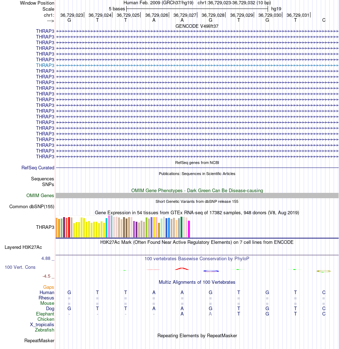Click the Layered H3K27Ac label
Image resolution: width=339 pixels, height=349 pixels.
point(23,247)
